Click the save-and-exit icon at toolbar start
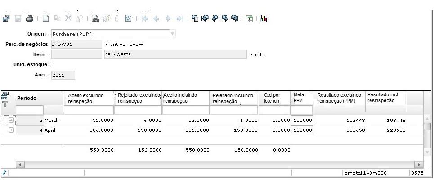 [6, 19]
